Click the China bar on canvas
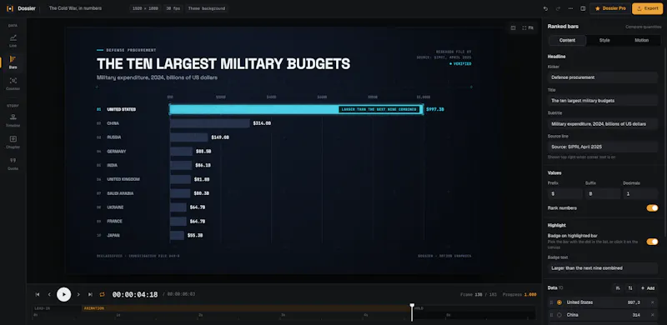 click(x=210, y=123)
